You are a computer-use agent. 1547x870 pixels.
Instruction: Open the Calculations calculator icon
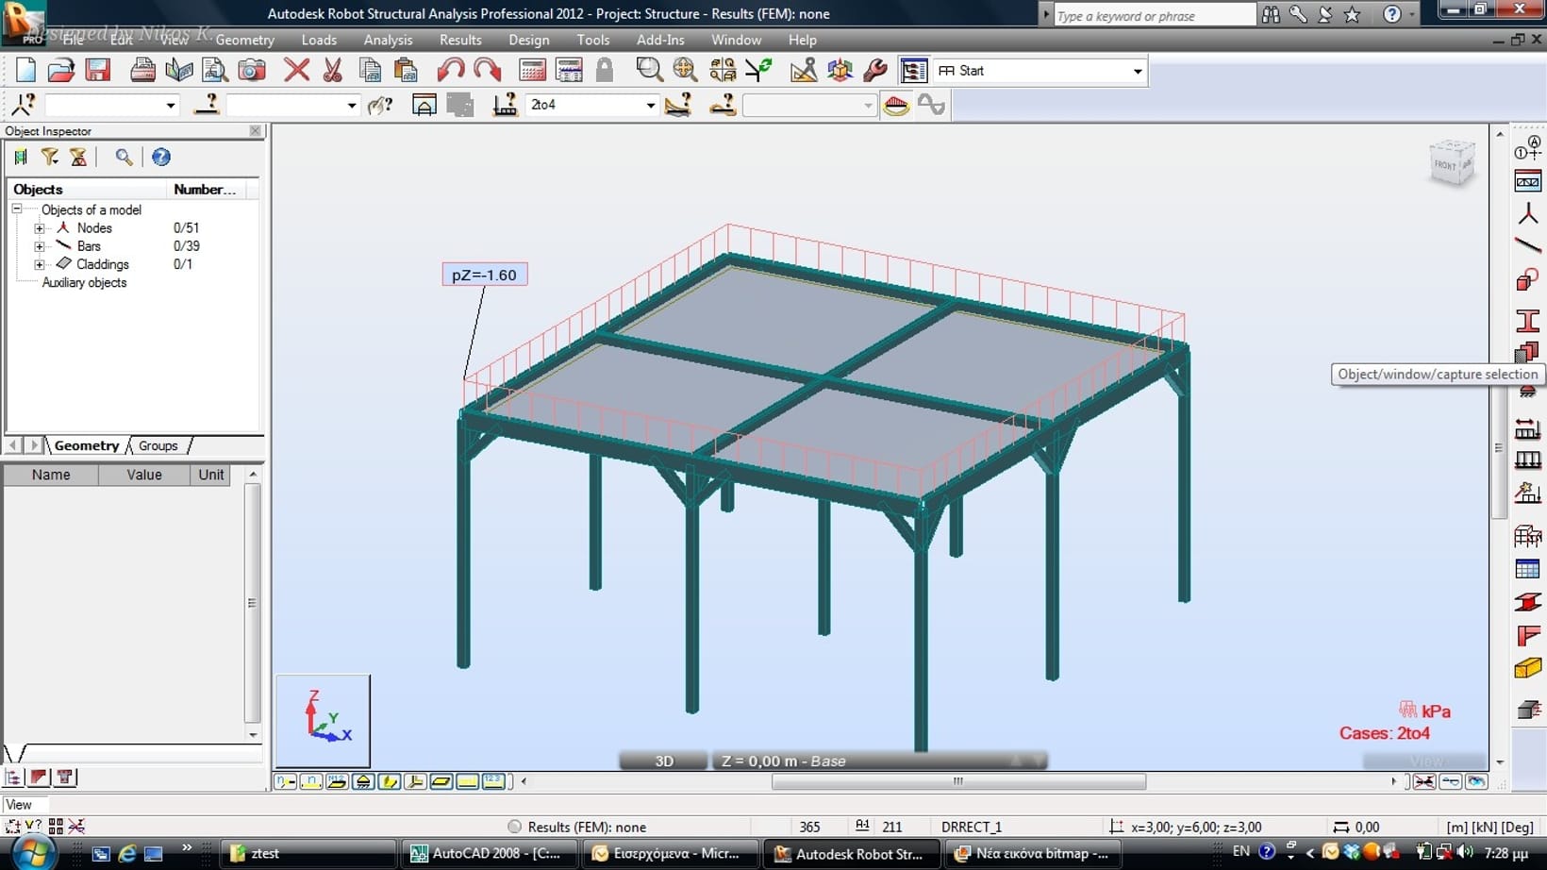pos(533,71)
